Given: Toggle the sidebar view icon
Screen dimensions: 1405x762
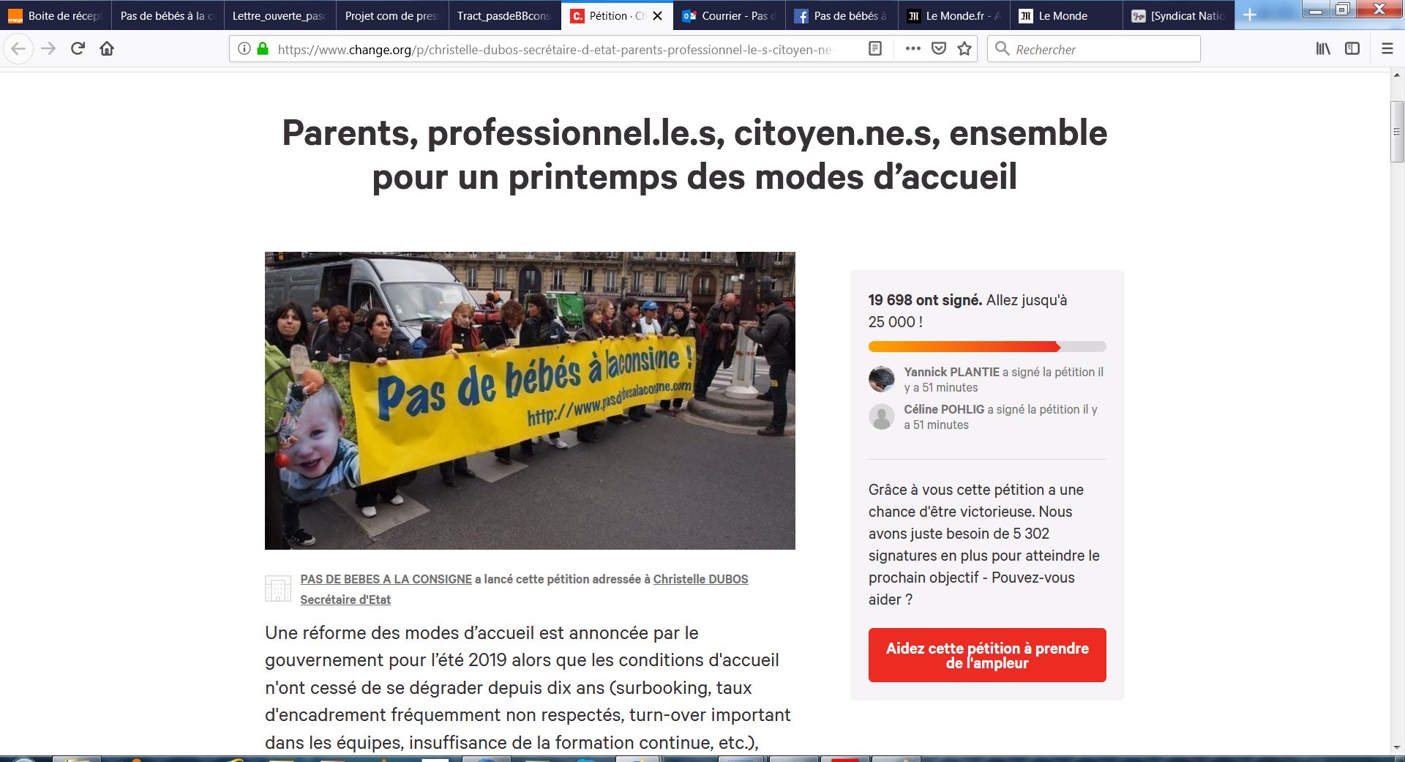Looking at the screenshot, I should point(1352,48).
